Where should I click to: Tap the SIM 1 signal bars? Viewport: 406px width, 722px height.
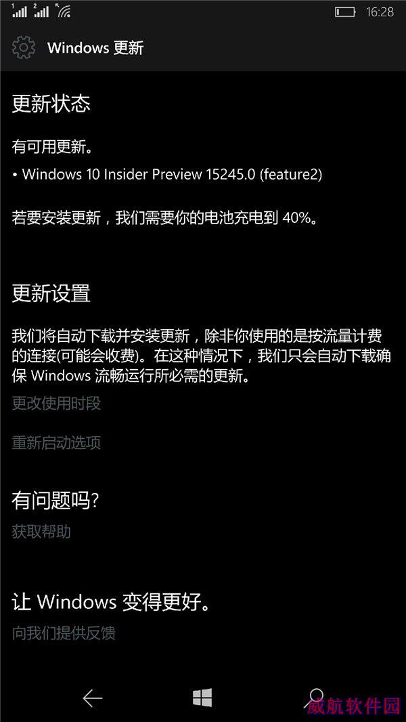click(20, 10)
